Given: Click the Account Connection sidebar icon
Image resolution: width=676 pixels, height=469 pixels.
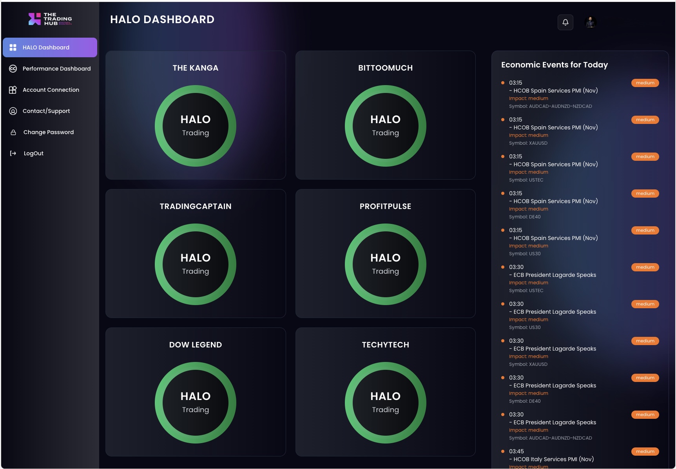Looking at the screenshot, I should click(13, 90).
